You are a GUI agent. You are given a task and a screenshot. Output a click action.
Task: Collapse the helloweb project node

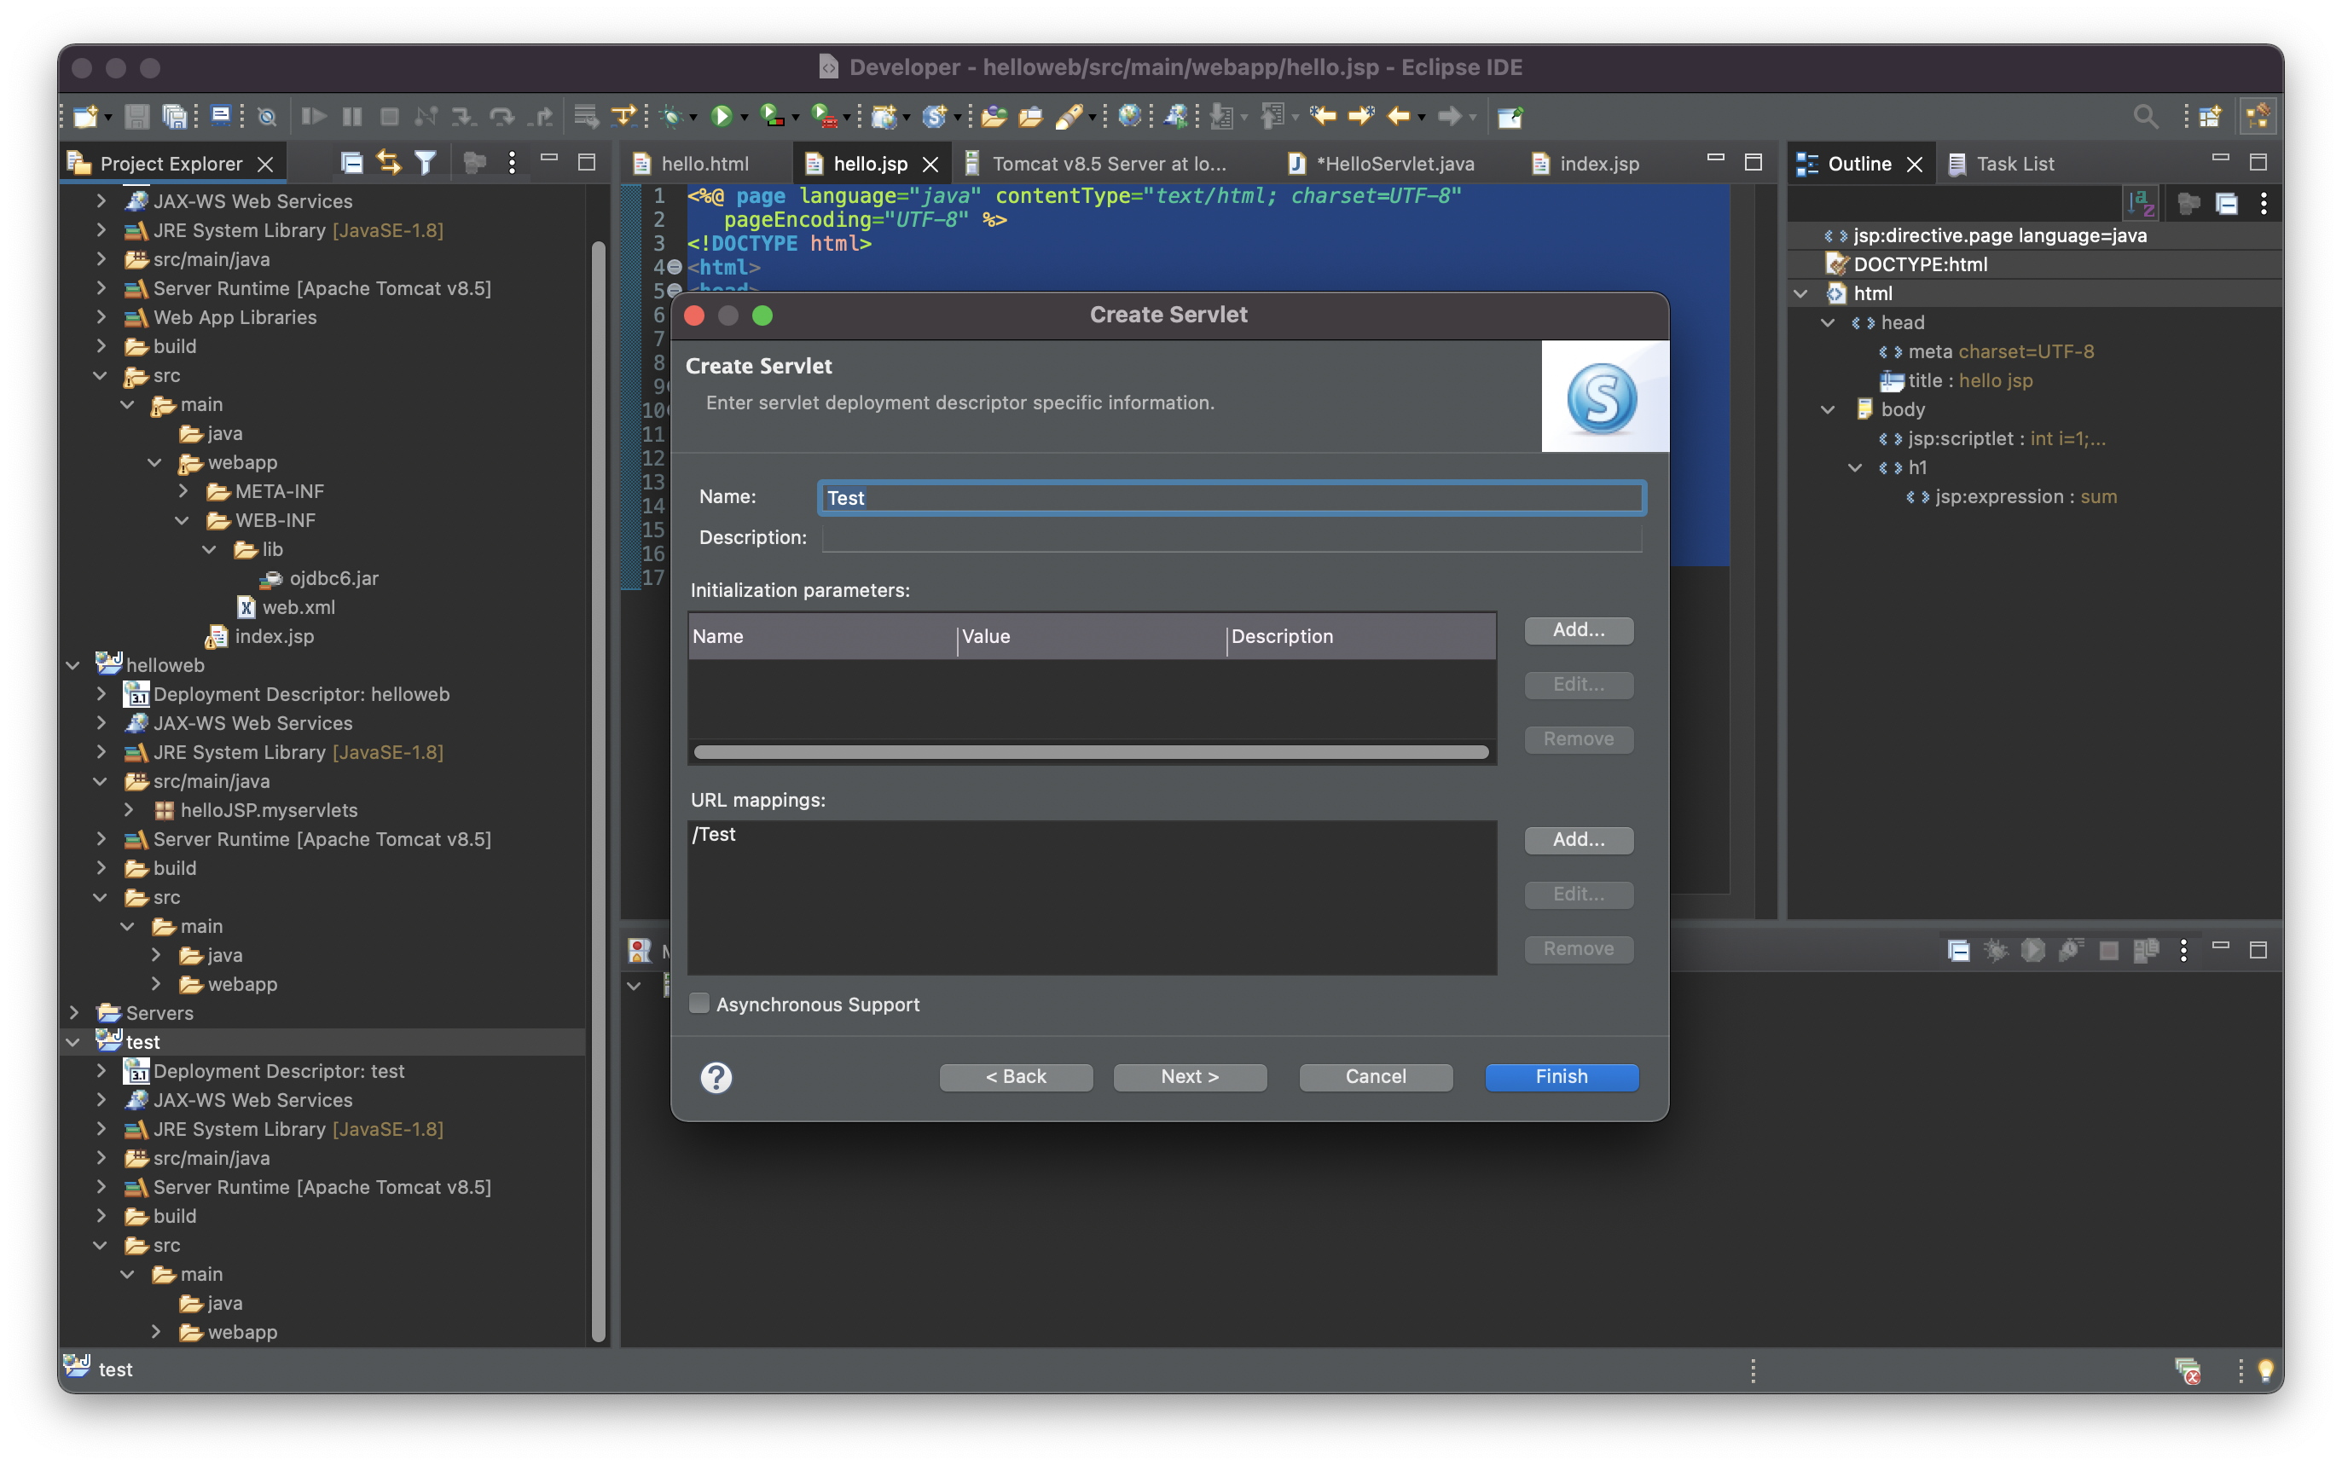tap(73, 666)
